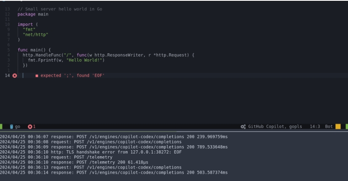Click the 'Bot' scroll position indicator
The height and width of the screenshot is (181, 348).
pos(329,126)
